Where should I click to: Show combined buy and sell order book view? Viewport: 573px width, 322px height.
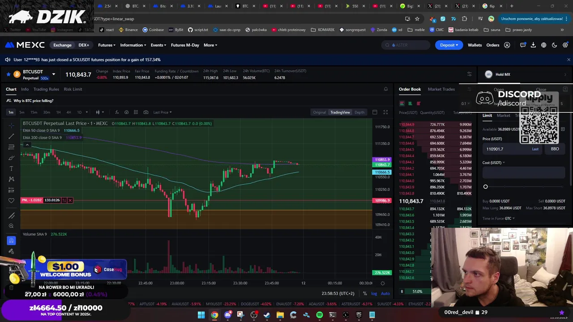tap(402, 103)
